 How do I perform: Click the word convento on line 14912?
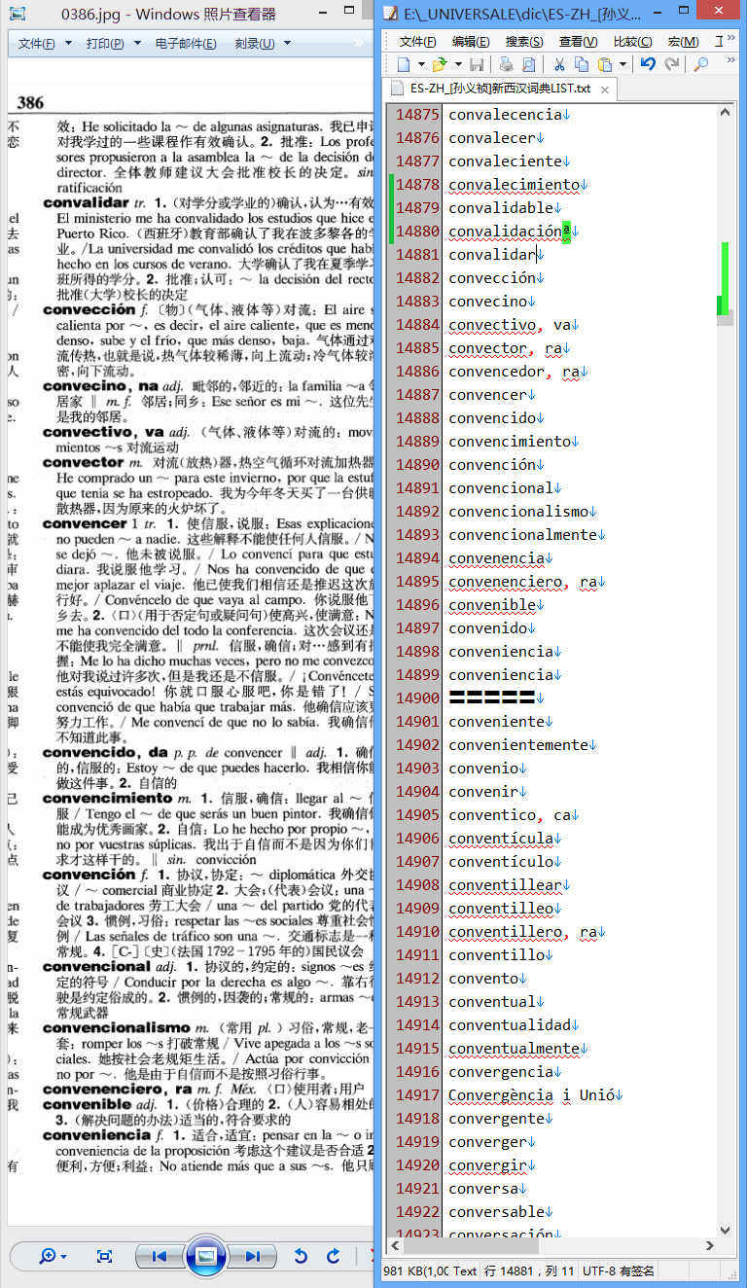483,978
